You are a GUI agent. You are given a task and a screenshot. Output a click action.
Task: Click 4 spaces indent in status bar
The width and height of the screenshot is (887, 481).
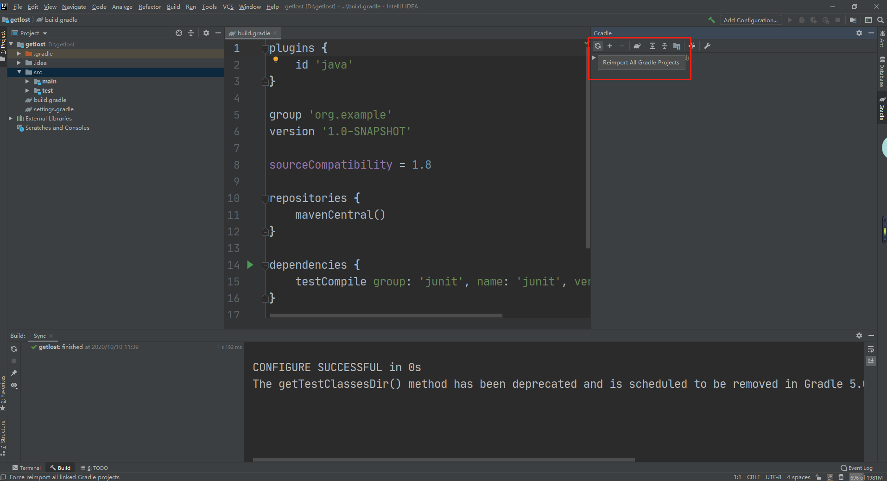[x=798, y=477]
